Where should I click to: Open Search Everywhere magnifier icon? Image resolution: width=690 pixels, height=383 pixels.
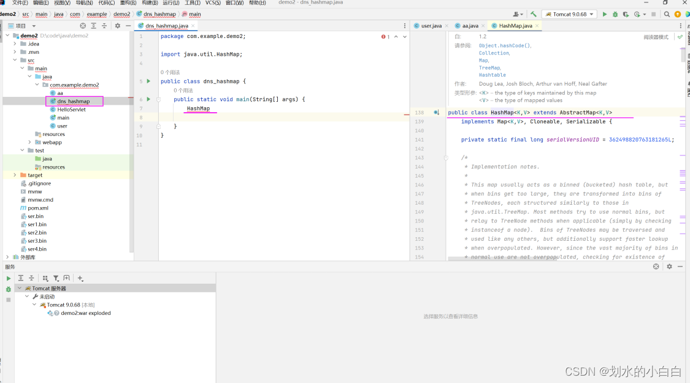coord(667,14)
